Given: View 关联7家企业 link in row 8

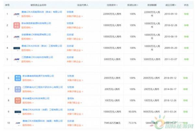Looking at the screenshot, I should [x=74, y=103].
